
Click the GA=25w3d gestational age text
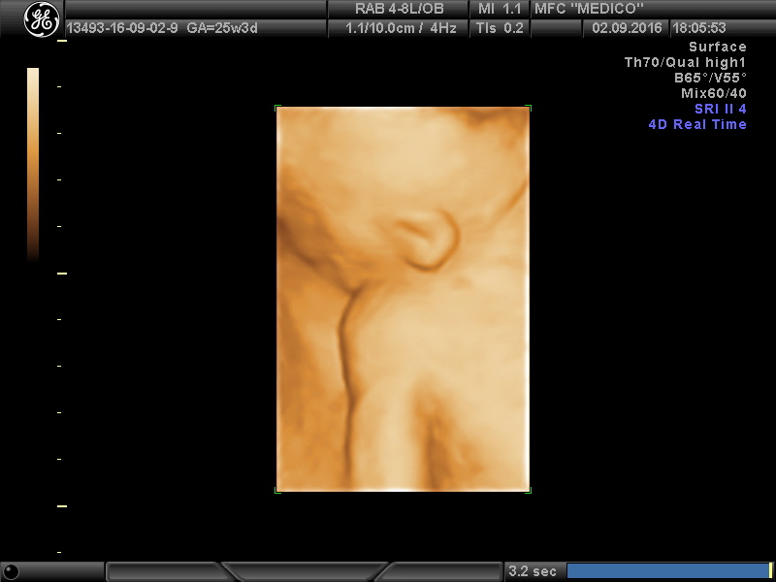[x=222, y=28]
